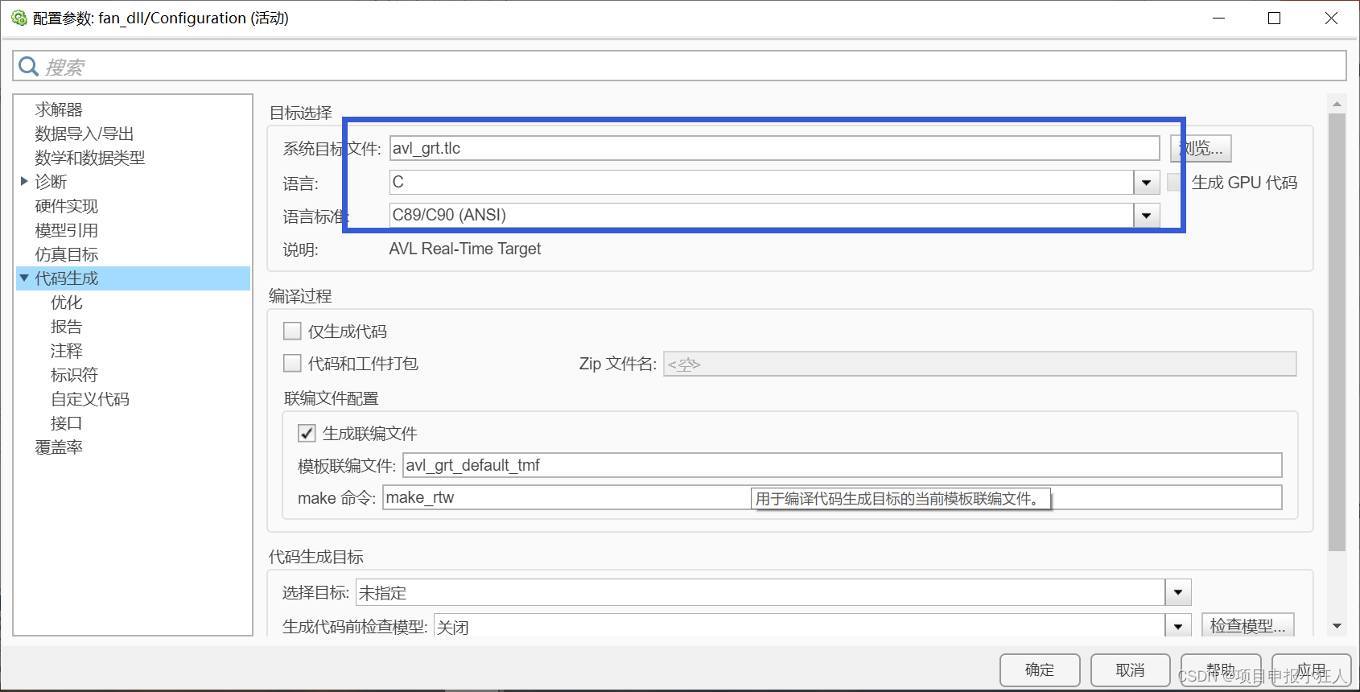
Task: Open the 覆盖率 pane
Action: click(59, 447)
